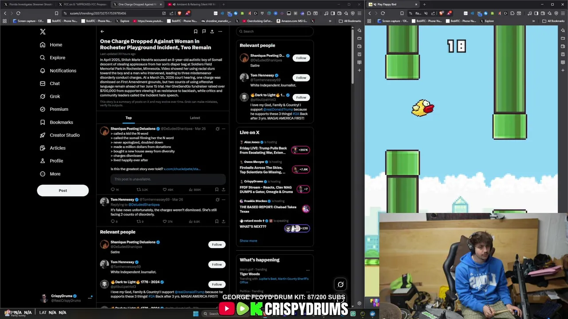
Task: Reload the X page in left browser
Action: pyautogui.click(x=18, y=13)
